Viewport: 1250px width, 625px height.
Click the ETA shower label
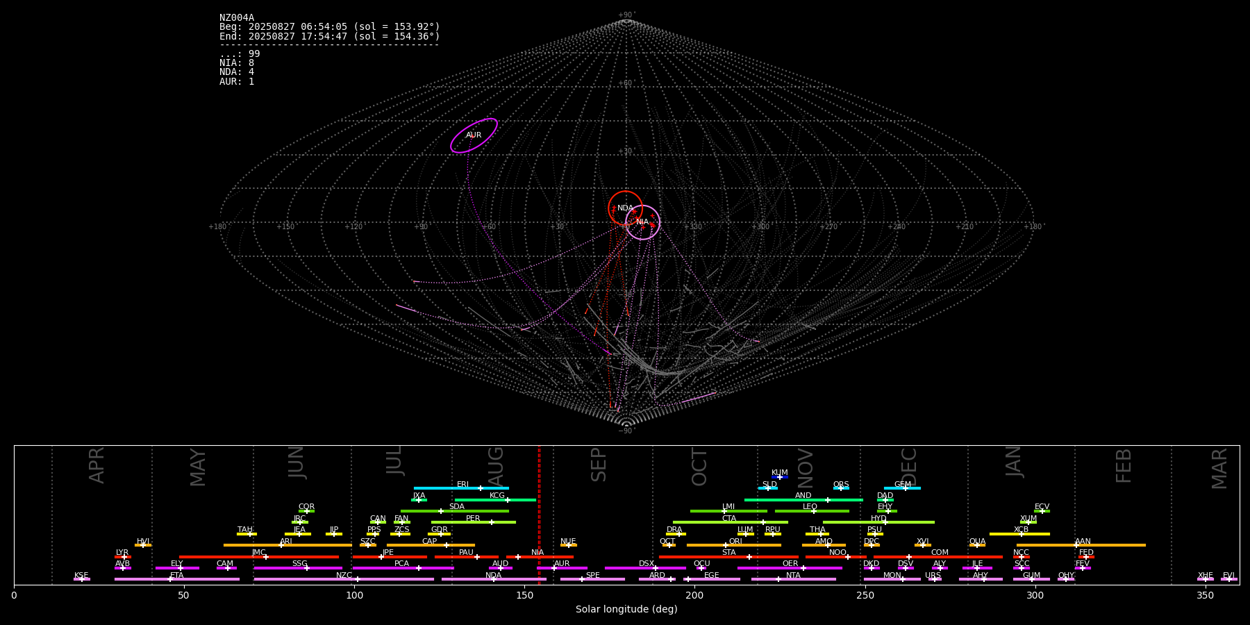(177, 576)
